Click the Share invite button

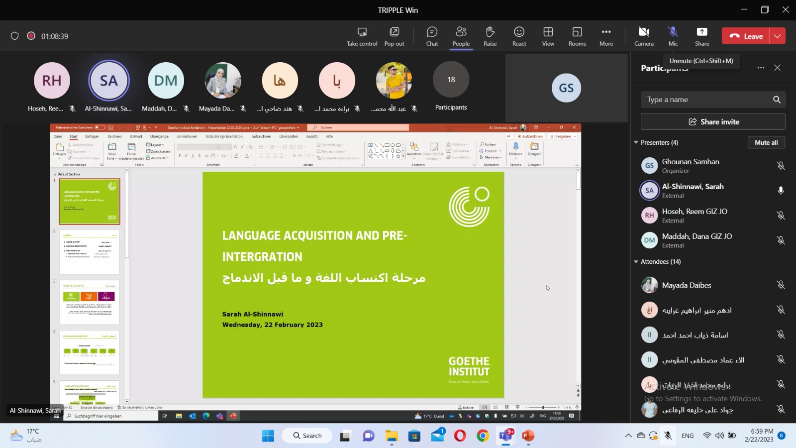[x=713, y=121]
